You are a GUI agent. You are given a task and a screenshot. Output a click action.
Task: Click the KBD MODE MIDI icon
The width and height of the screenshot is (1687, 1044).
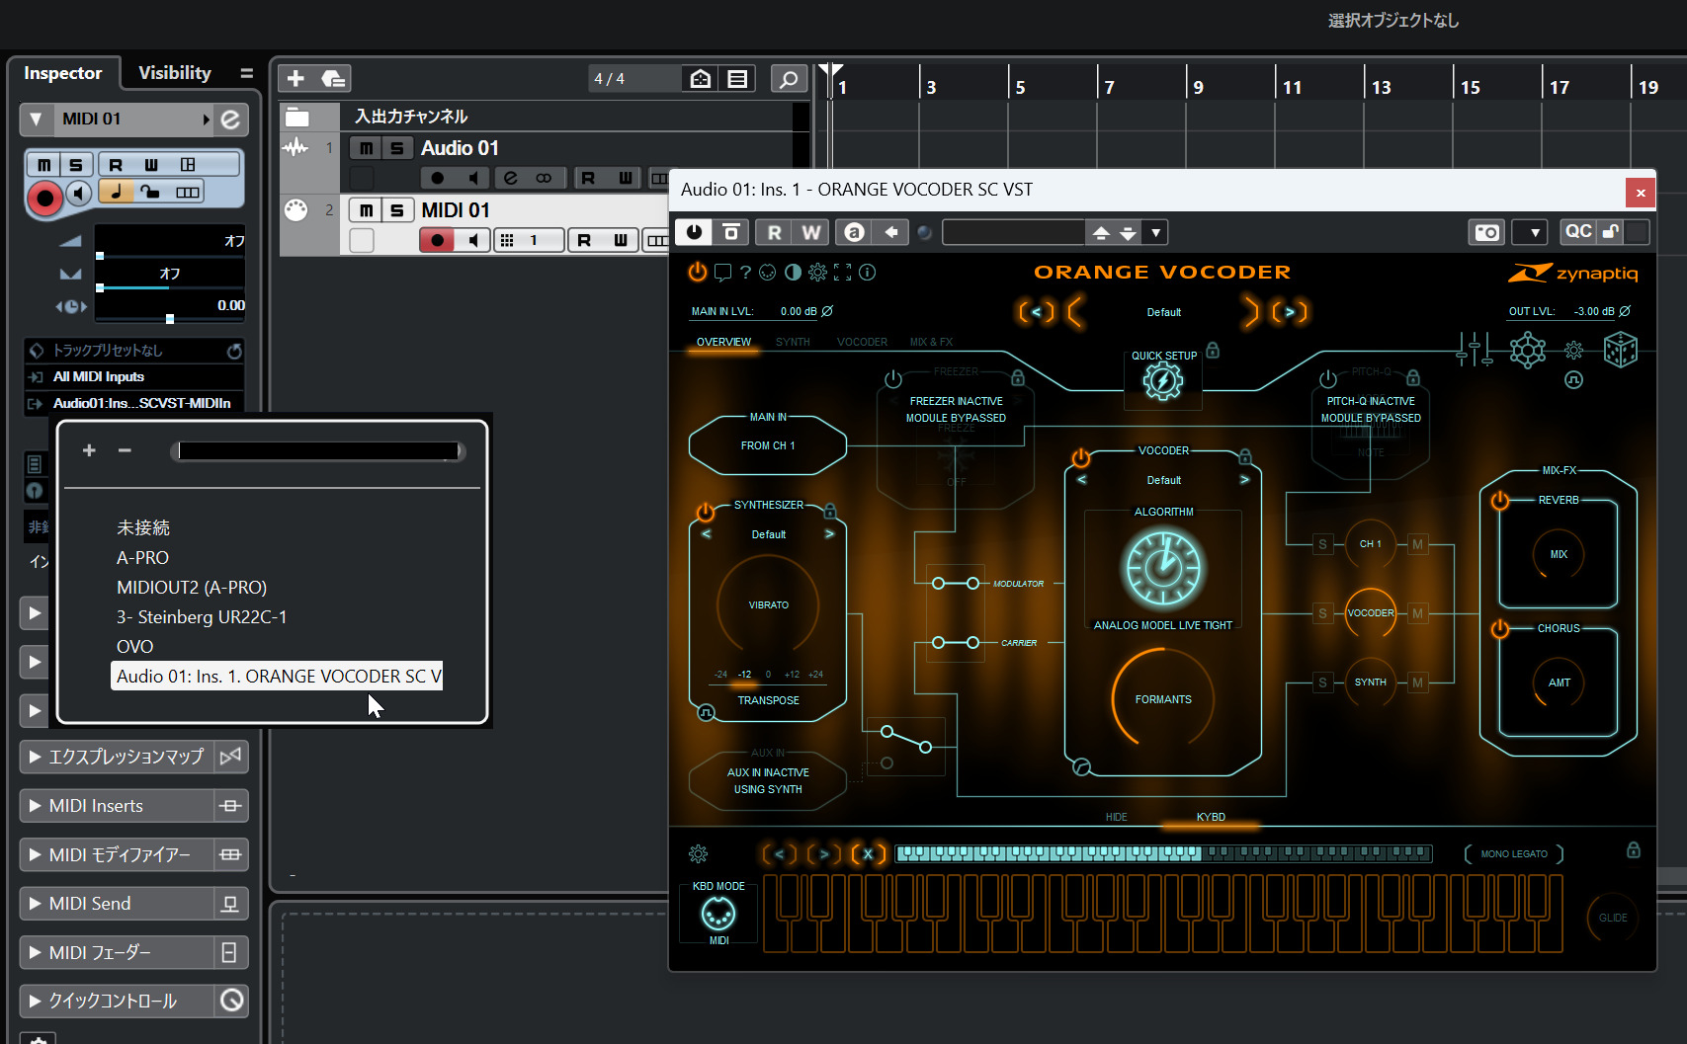click(x=718, y=916)
